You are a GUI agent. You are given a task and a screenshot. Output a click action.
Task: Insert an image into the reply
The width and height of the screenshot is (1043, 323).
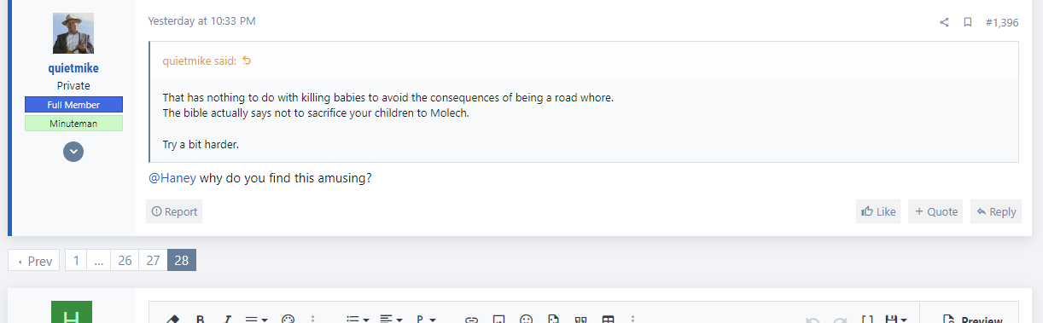499,320
